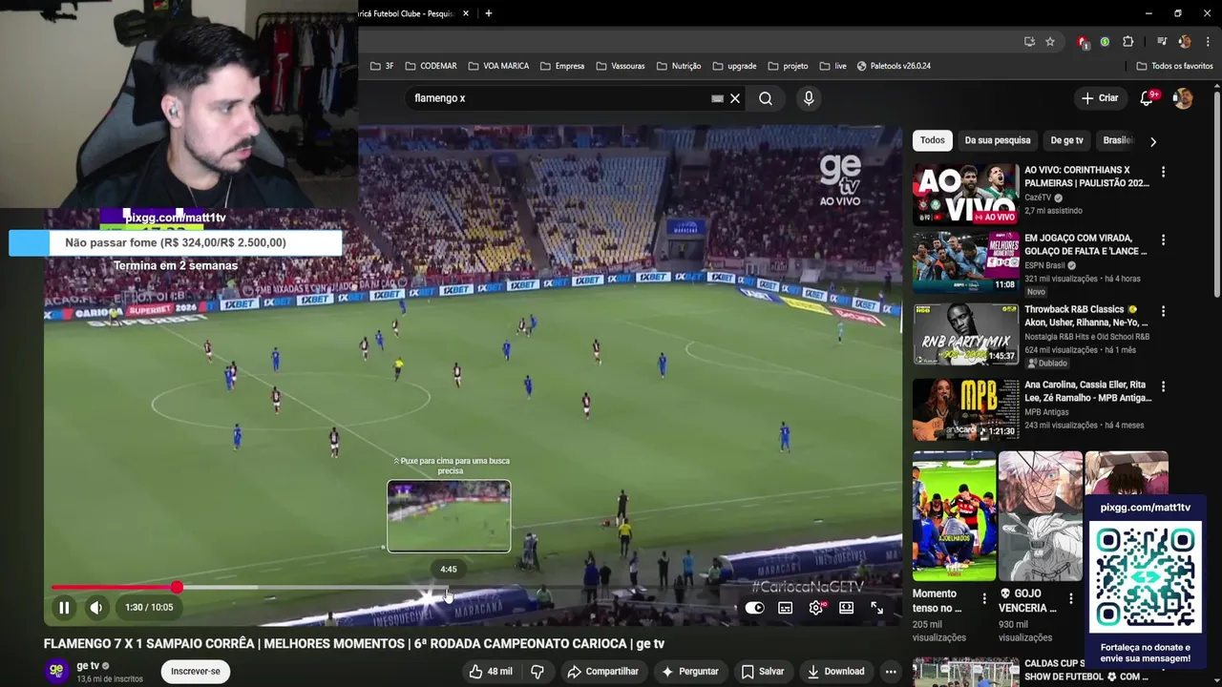Open the Empresa bookmark folder
The width and height of the screenshot is (1222, 687).
561,66
